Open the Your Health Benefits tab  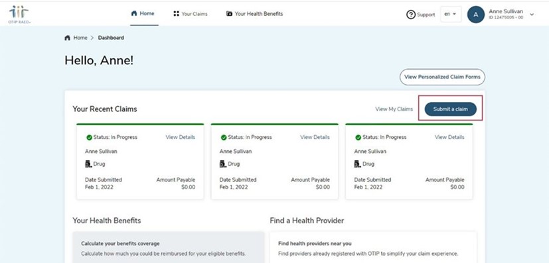click(x=254, y=14)
